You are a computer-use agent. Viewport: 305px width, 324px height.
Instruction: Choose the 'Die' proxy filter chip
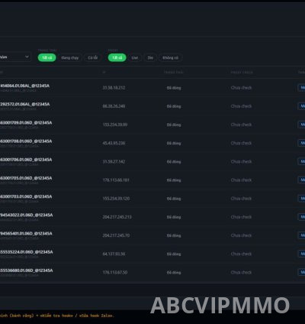150,57
